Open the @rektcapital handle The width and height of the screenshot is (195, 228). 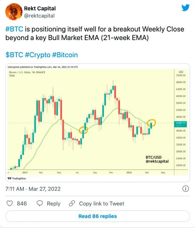[39, 16]
